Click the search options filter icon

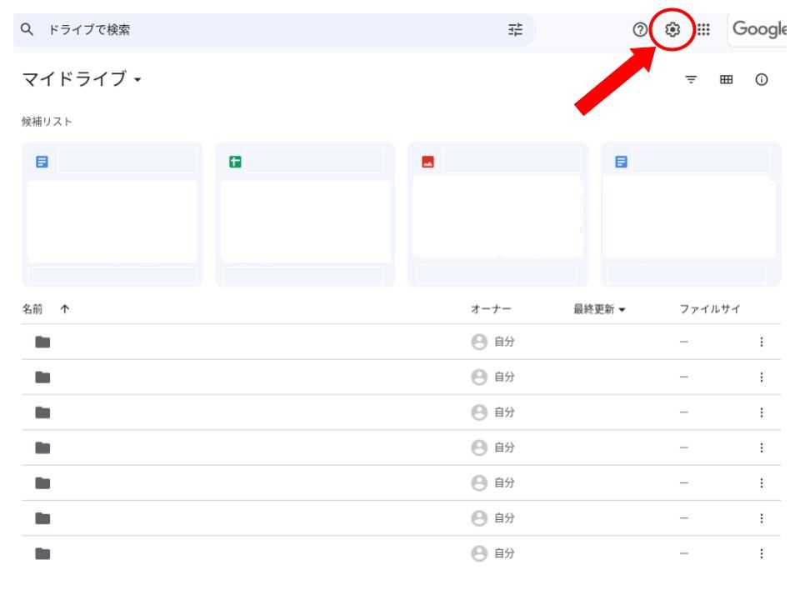[516, 29]
